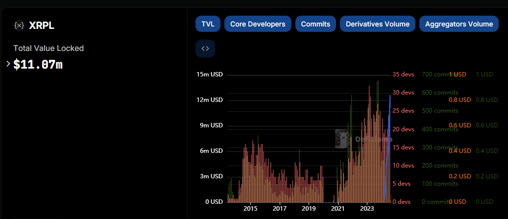Toggle the TVL chart series
Viewport: 508px width, 219px height.
point(208,24)
